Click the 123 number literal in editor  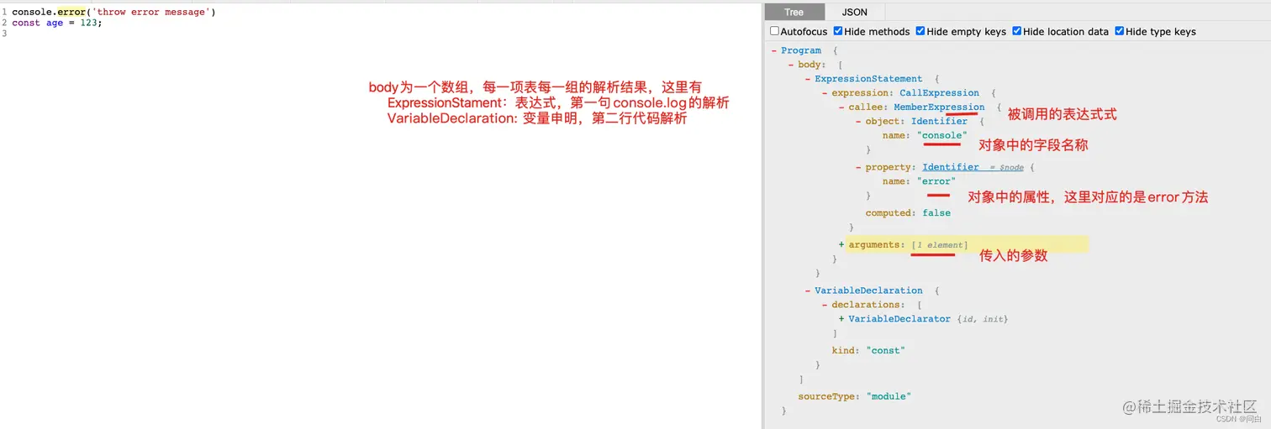[x=88, y=23]
